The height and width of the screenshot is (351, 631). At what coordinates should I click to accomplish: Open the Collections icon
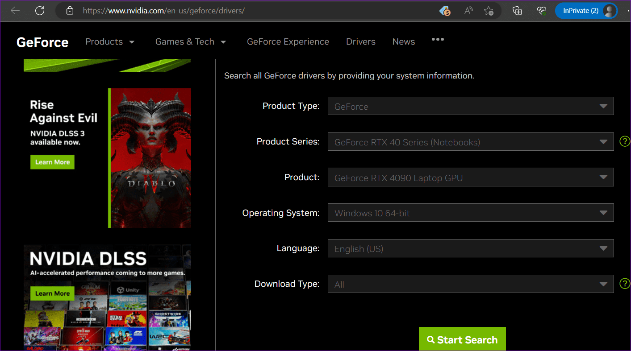[x=517, y=11]
